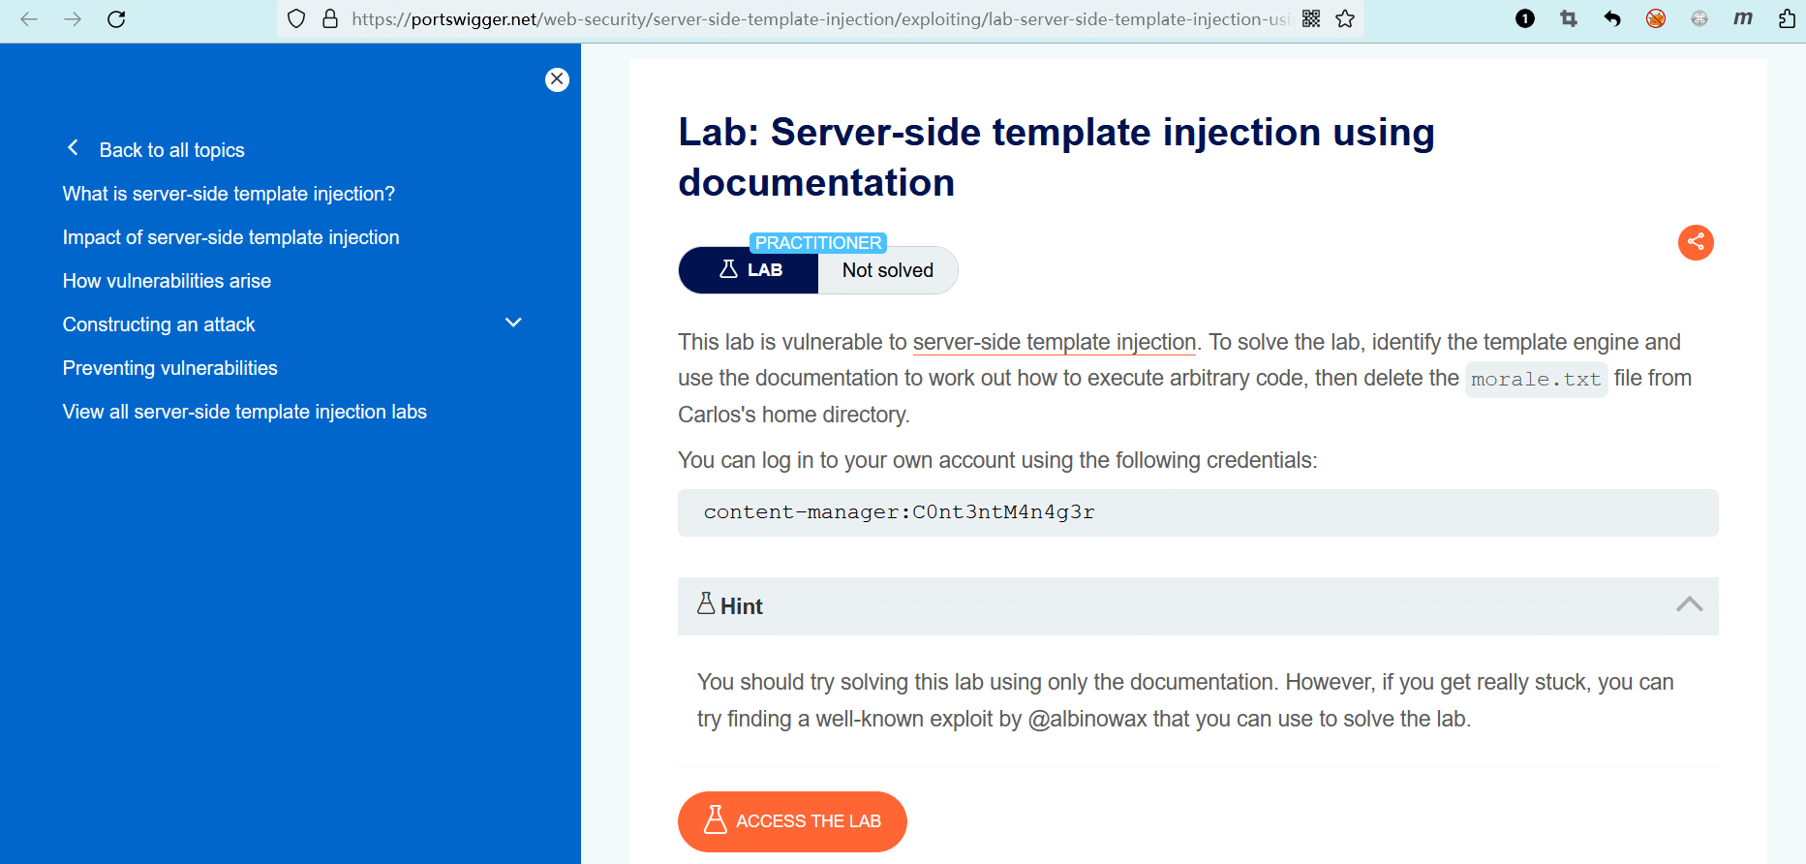Viewport: 1806px width, 864px height.
Task: Click the curved undo arrow toolbar icon
Action: (1612, 18)
